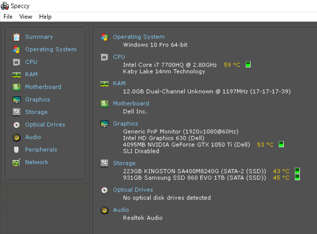The width and height of the screenshot is (317, 234).
Task: Click Kingston SSD green temperature indicator
Action: (x=297, y=171)
